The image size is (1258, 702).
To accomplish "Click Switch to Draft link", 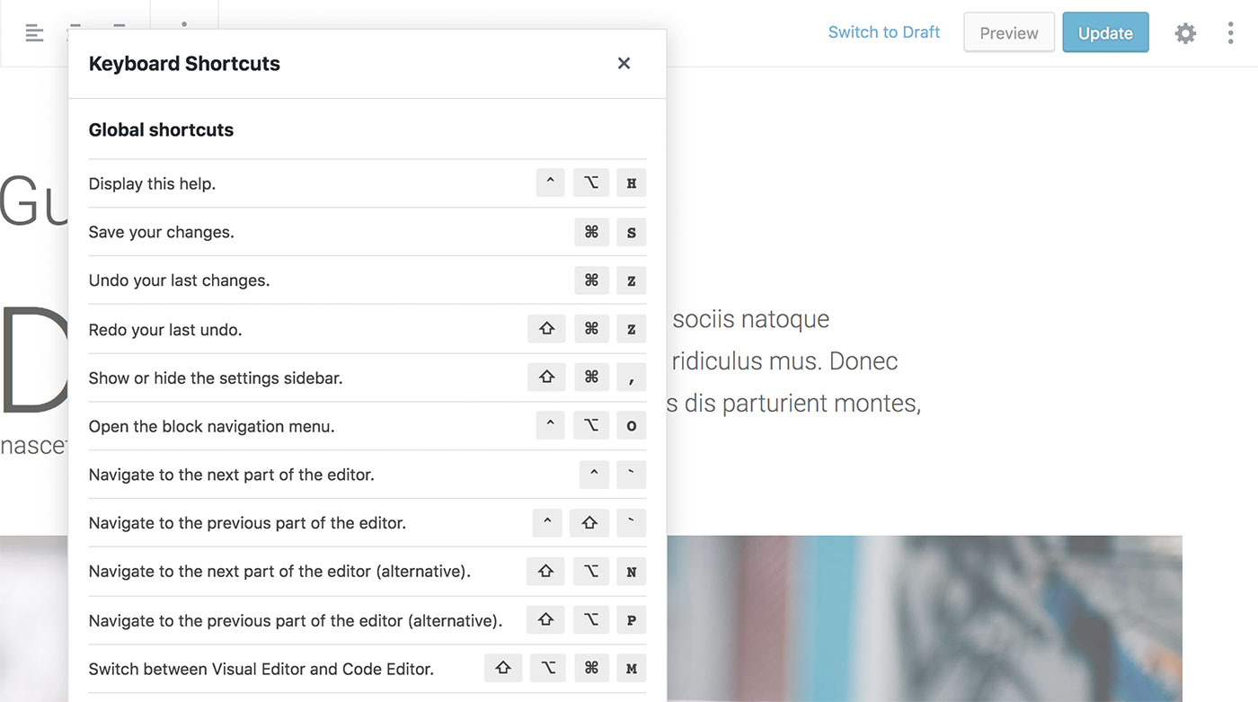I will [x=883, y=32].
